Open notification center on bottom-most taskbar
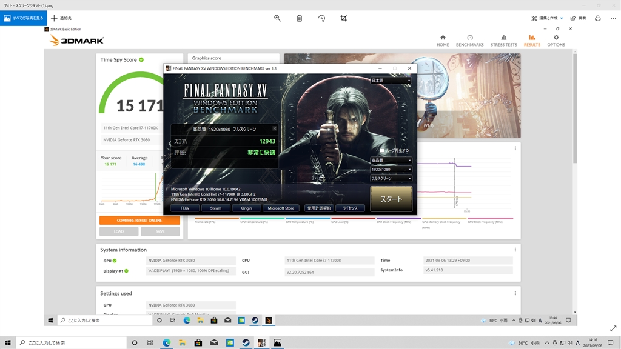 point(610,343)
